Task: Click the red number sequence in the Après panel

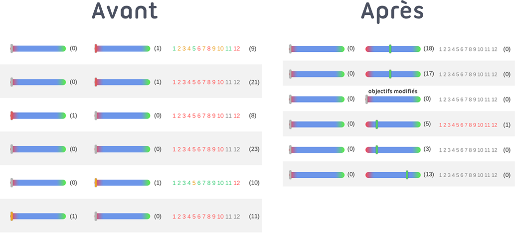Action: pos(468,124)
